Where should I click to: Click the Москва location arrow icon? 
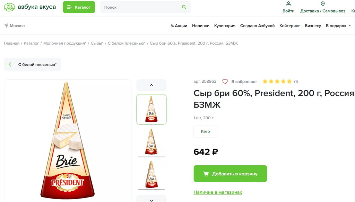[x=6, y=26]
